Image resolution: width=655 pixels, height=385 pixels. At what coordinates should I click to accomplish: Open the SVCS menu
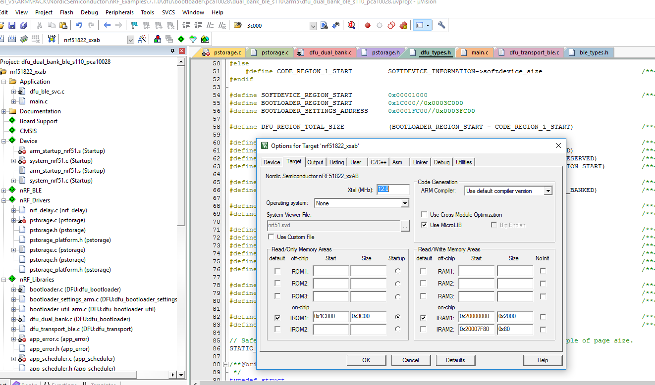coord(168,12)
